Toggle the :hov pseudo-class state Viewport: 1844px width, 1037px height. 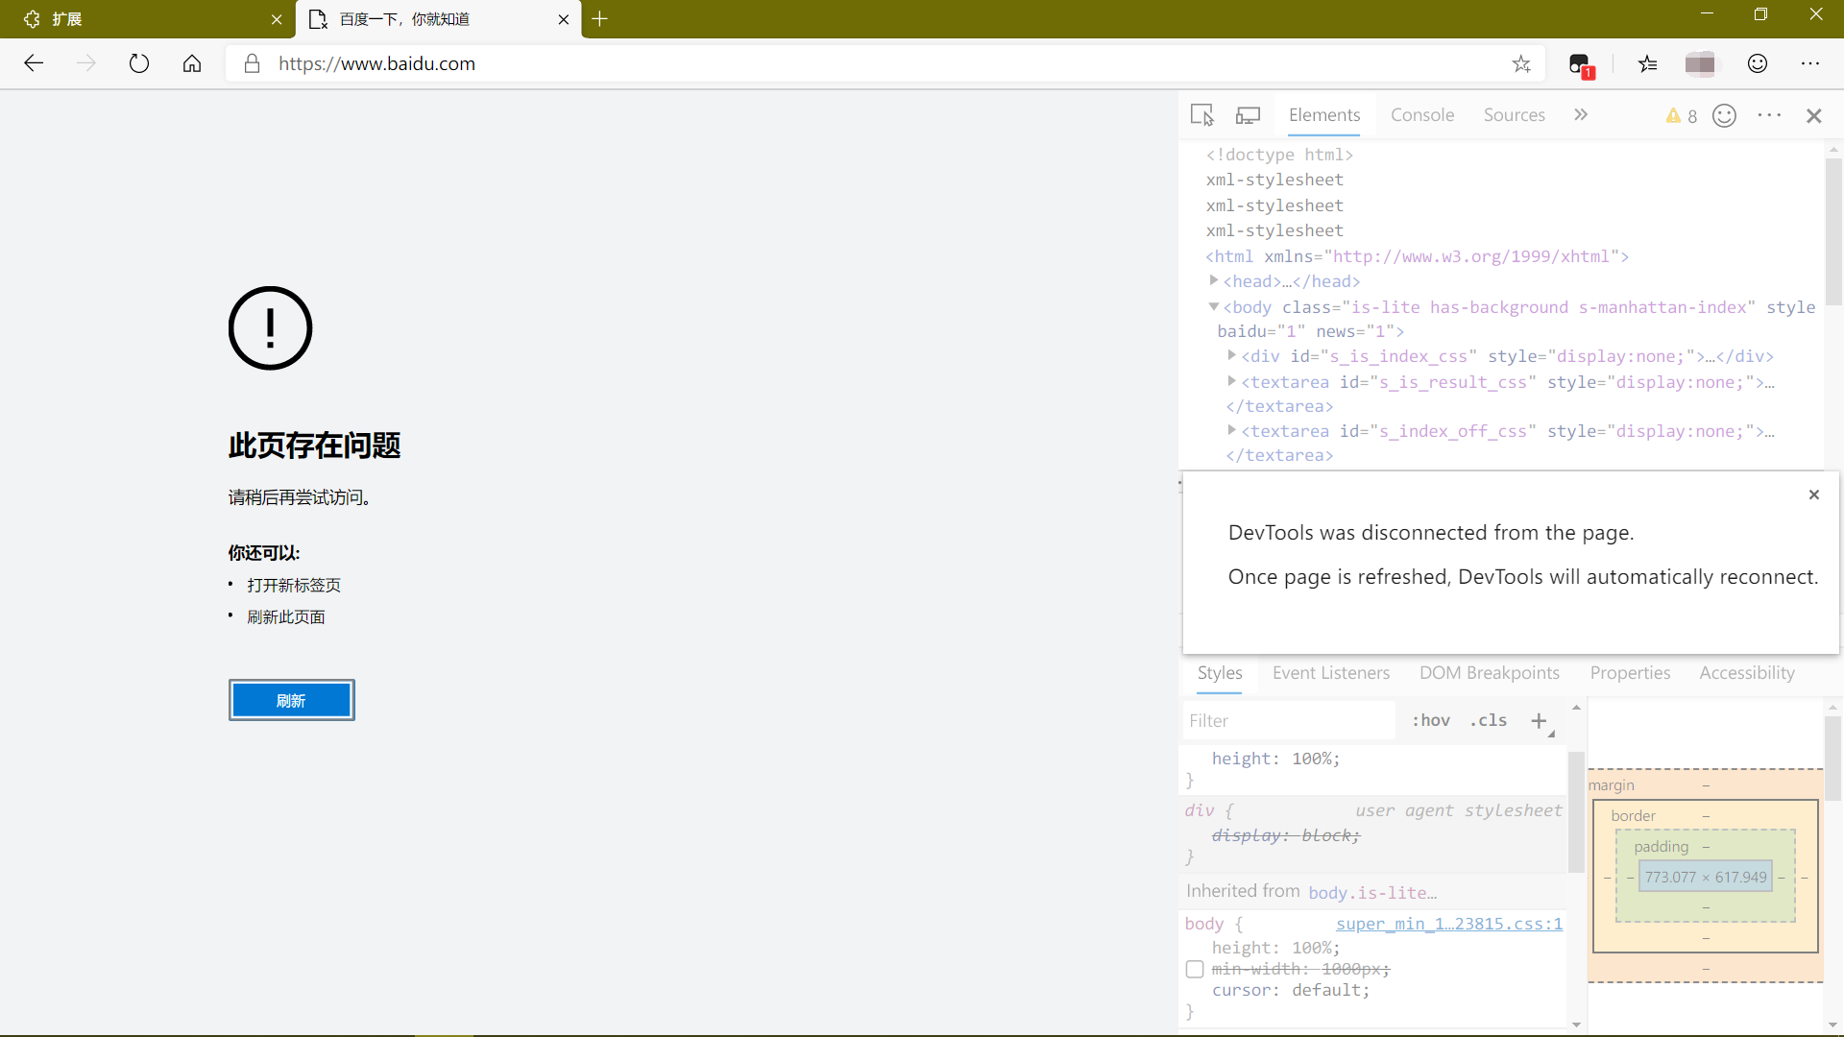1430,720
